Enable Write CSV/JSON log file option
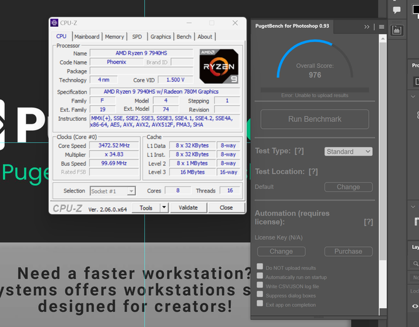 click(x=260, y=284)
